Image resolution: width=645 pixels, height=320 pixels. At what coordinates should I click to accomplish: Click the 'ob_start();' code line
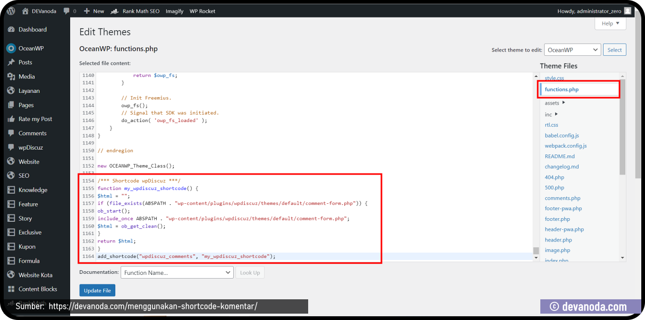[x=114, y=211]
